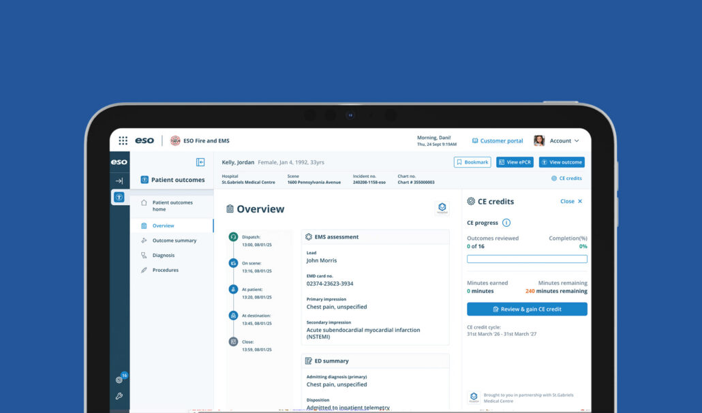Click 'Admitted to inpatient telemetry' disposition

(348, 408)
